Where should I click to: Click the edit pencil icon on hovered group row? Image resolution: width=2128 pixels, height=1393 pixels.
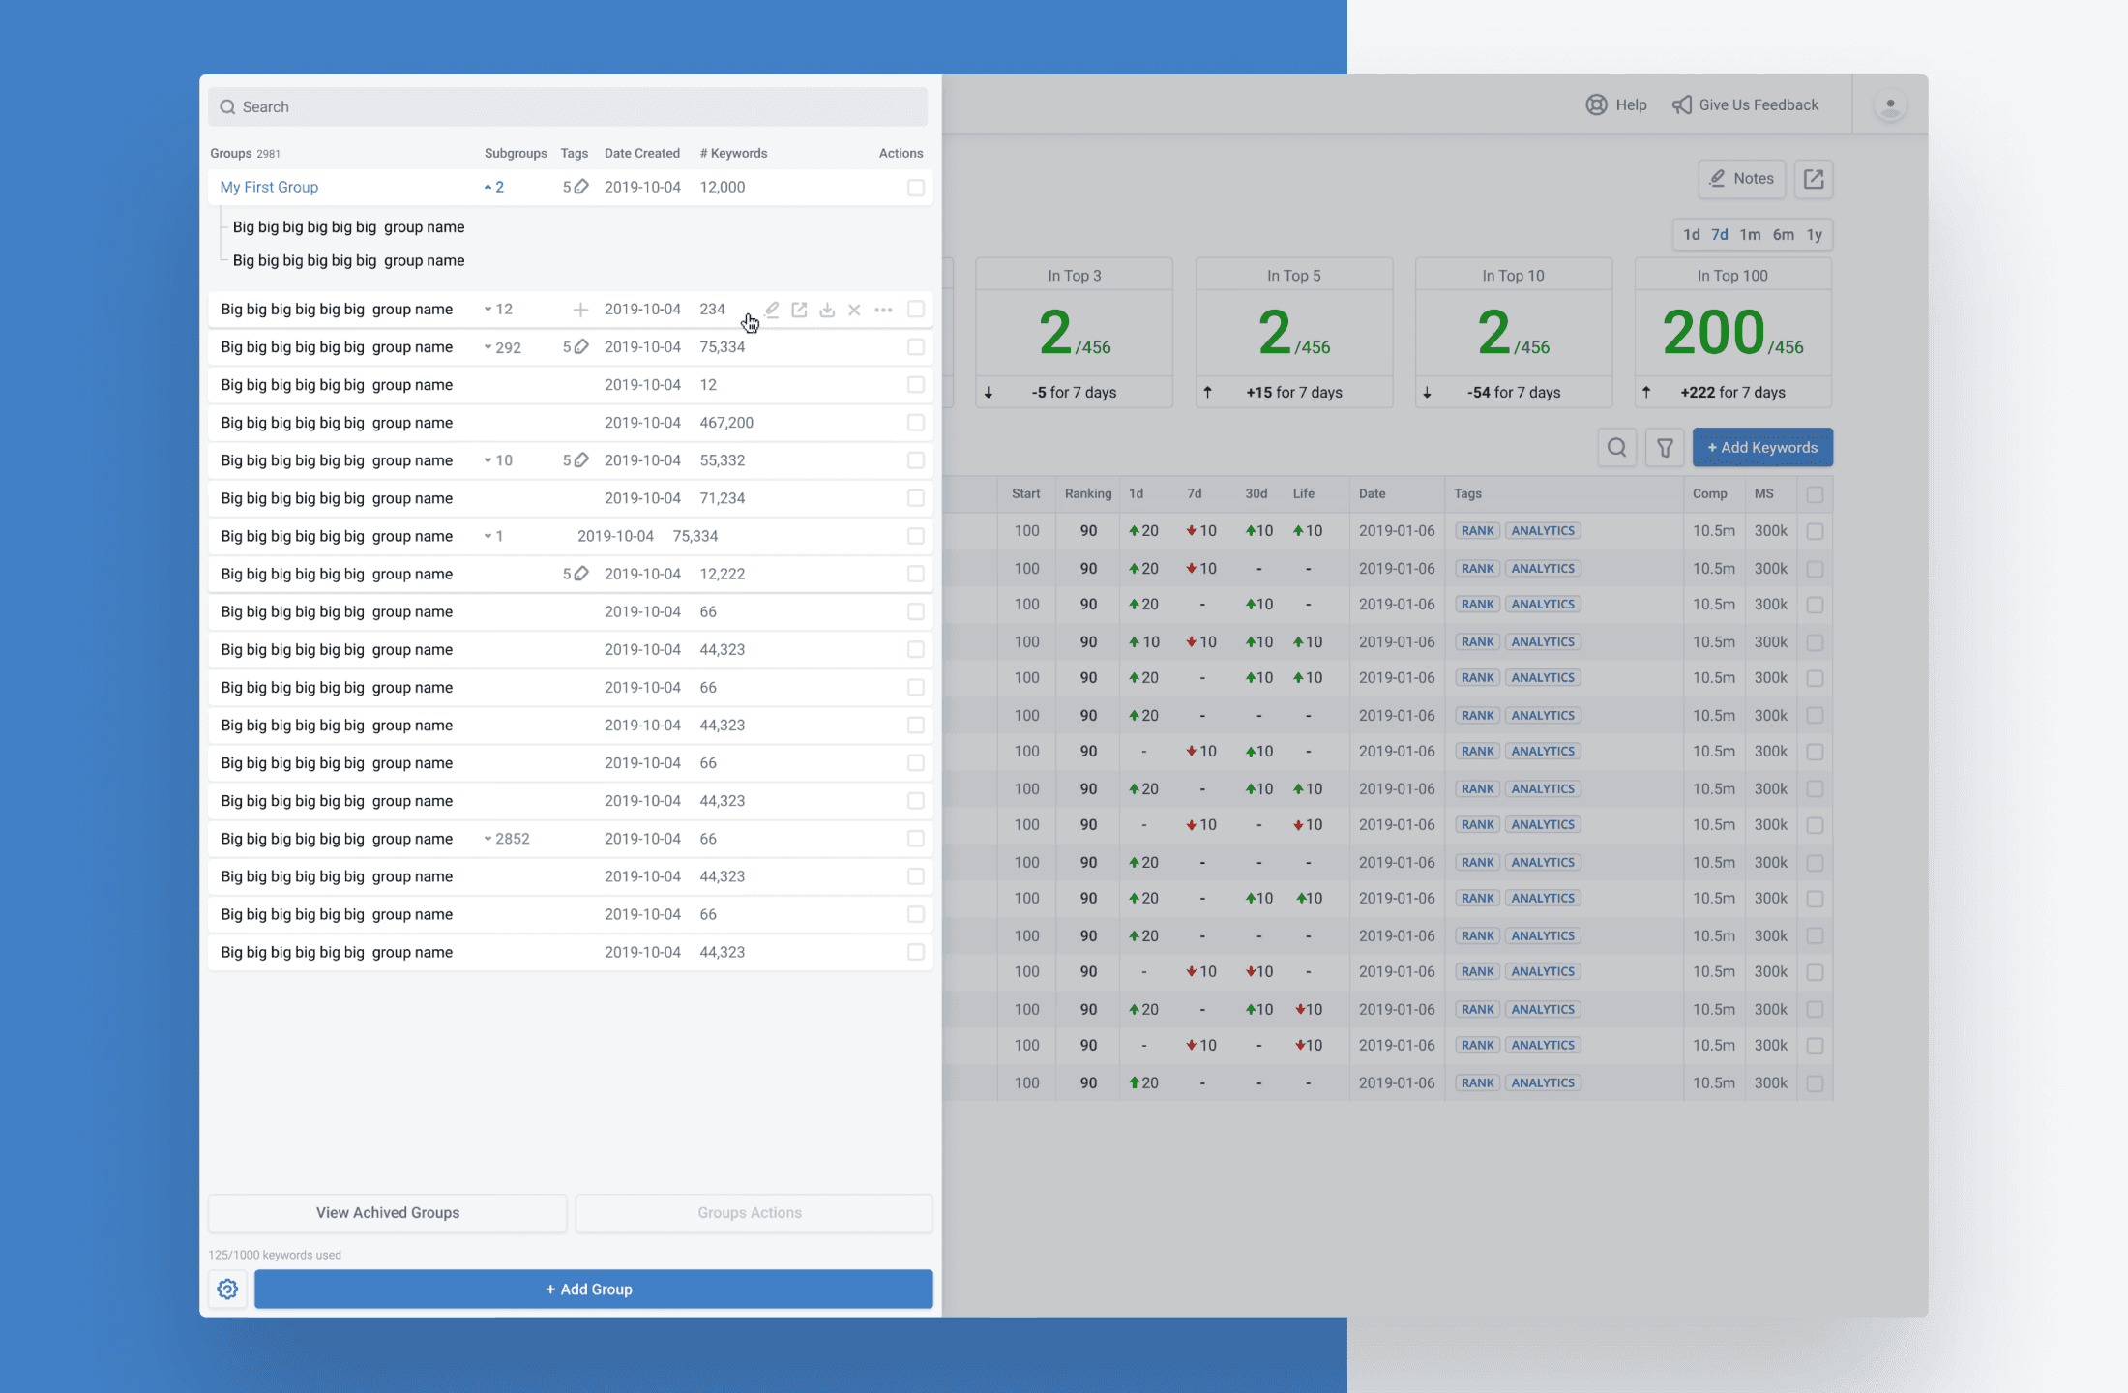(x=772, y=310)
